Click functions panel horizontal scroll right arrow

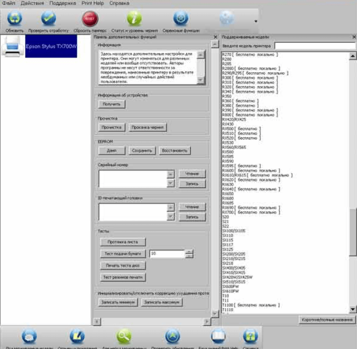click(x=207, y=322)
